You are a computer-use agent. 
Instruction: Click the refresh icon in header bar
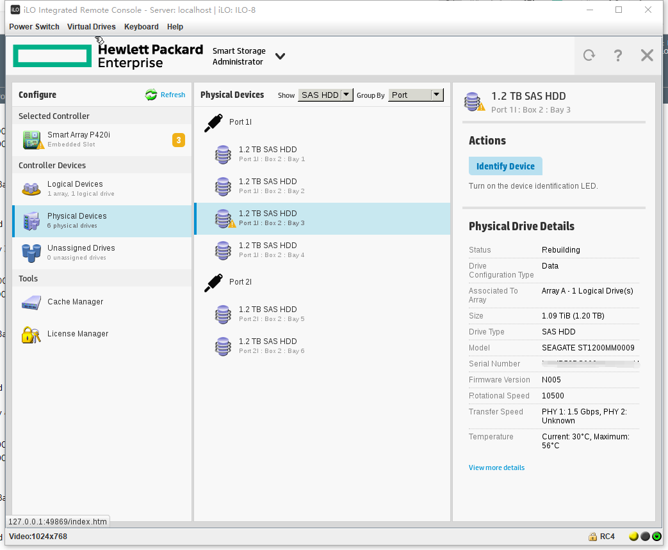click(589, 56)
